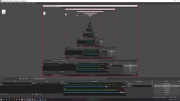180x101 pixels.
Task: Start the virtual camera button
Action: [x=166, y=88]
